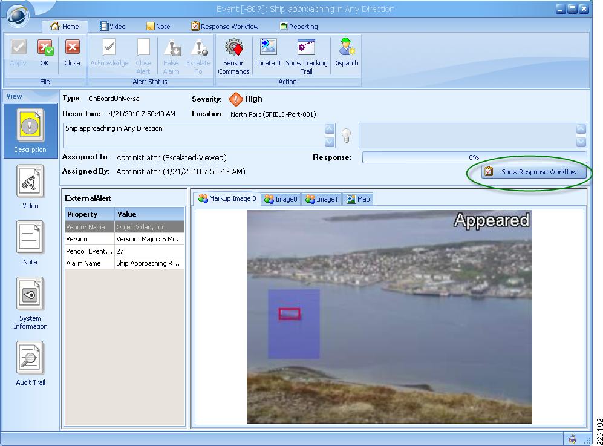Click the Dispatch action

click(x=346, y=52)
